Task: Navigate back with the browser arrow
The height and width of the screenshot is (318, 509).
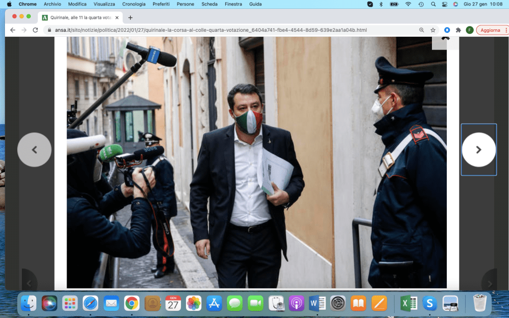Action: (12, 30)
